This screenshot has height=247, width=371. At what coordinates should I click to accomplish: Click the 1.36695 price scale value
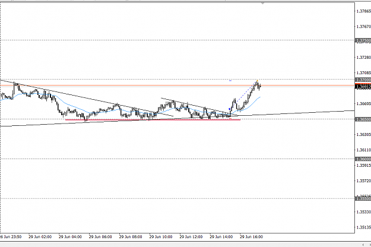coord(364,104)
